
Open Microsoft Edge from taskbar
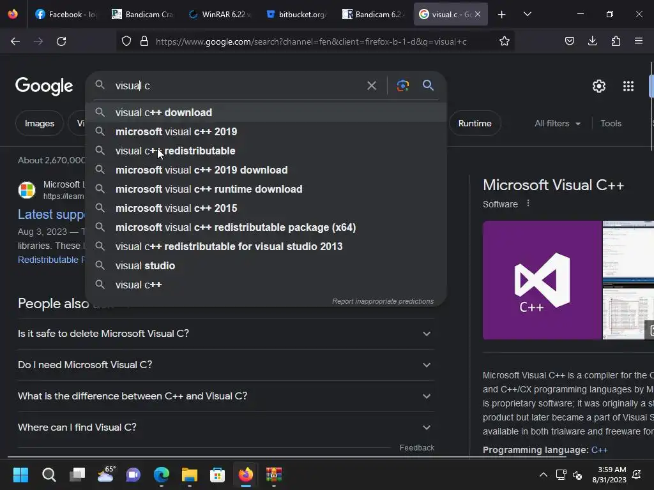click(162, 475)
